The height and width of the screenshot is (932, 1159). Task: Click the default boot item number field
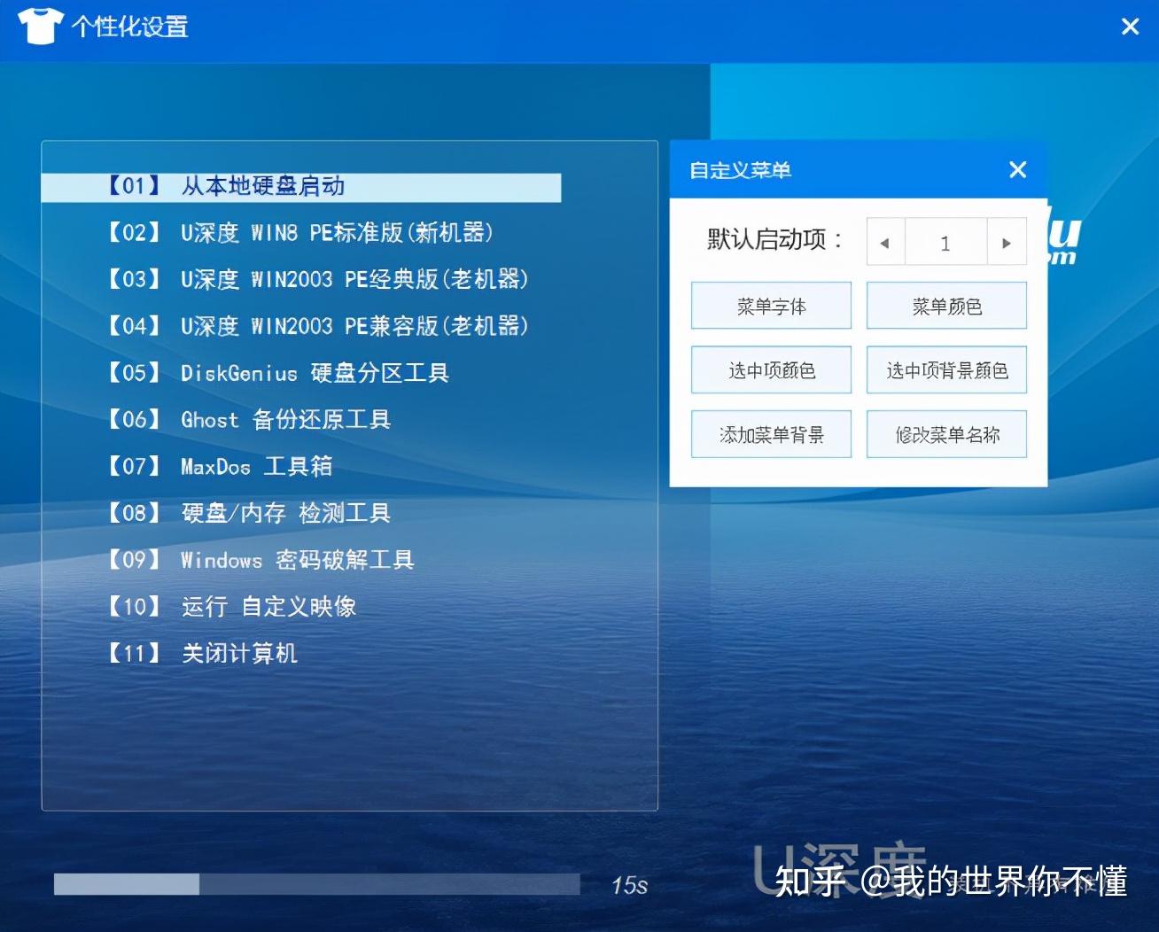tap(945, 242)
